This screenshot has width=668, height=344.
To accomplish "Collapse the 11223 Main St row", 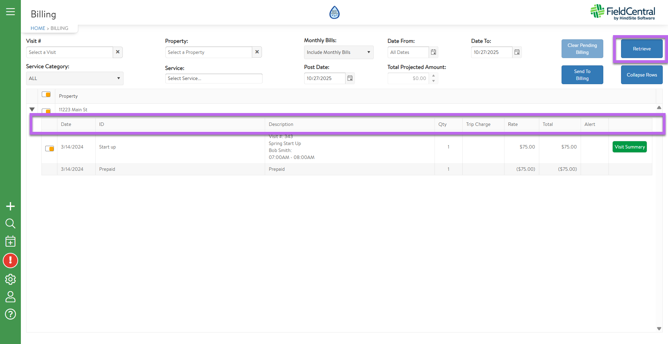I will (32, 110).
